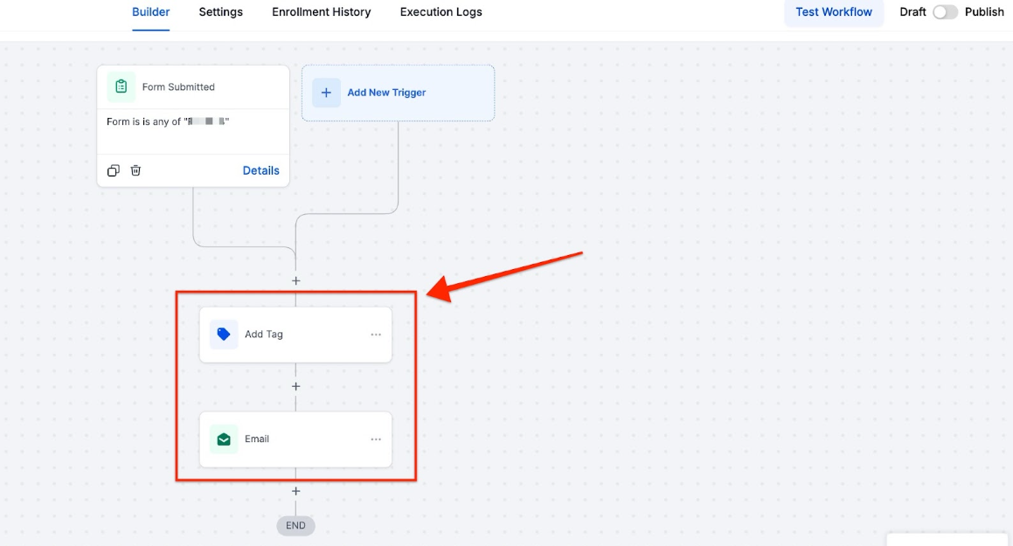Add a step below the Email action

pos(295,491)
